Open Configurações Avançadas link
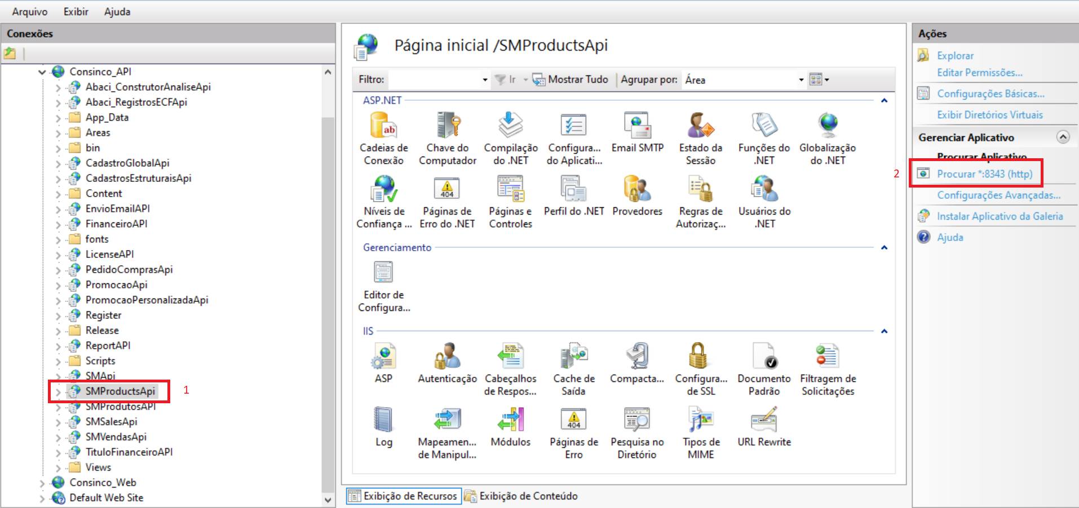Image resolution: width=1079 pixels, height=508 pixels. (998, 195)
